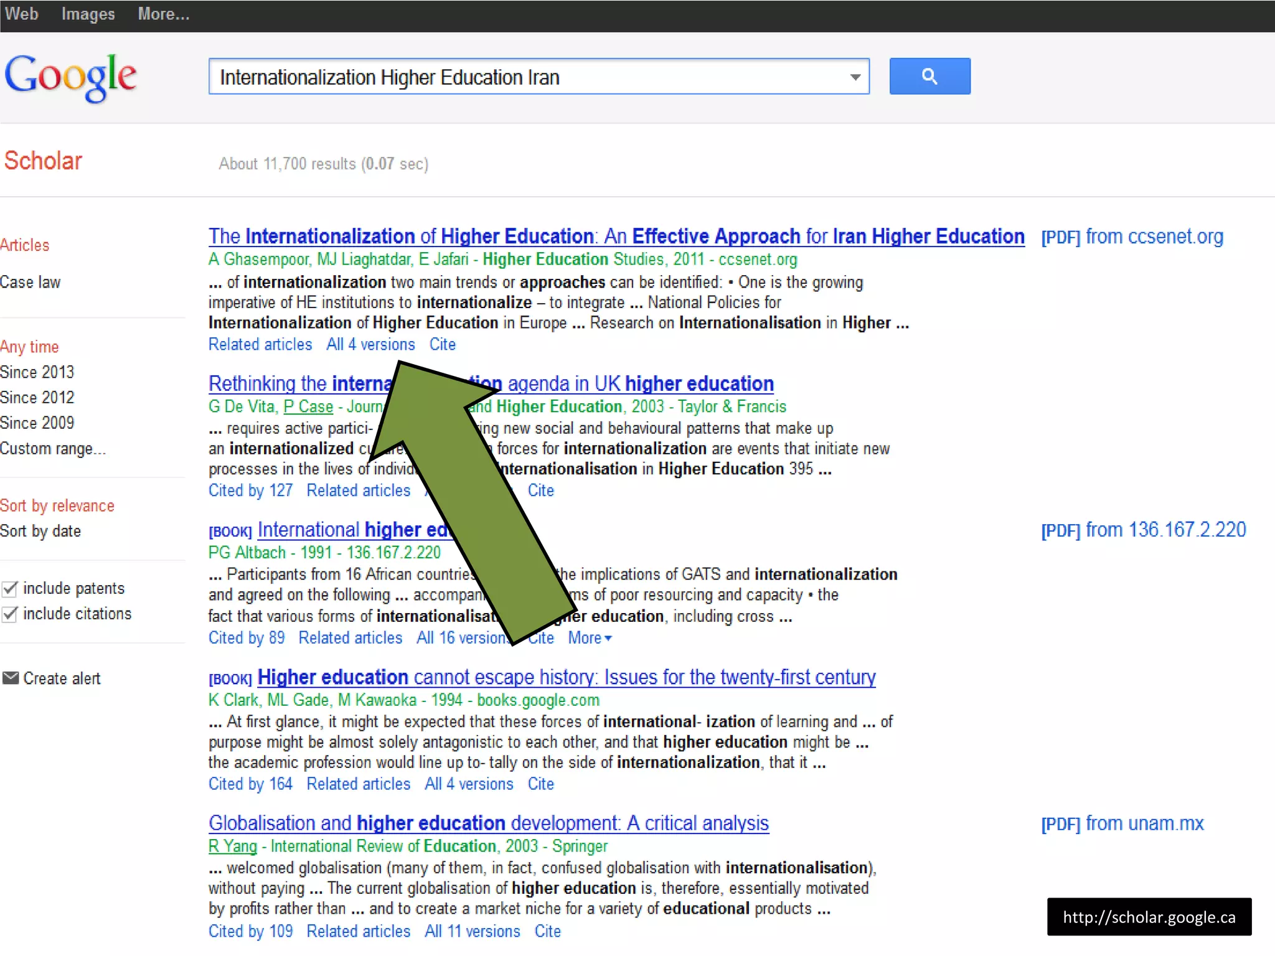
Task: Select the Articles filter
Action: [x=24, y=245]
